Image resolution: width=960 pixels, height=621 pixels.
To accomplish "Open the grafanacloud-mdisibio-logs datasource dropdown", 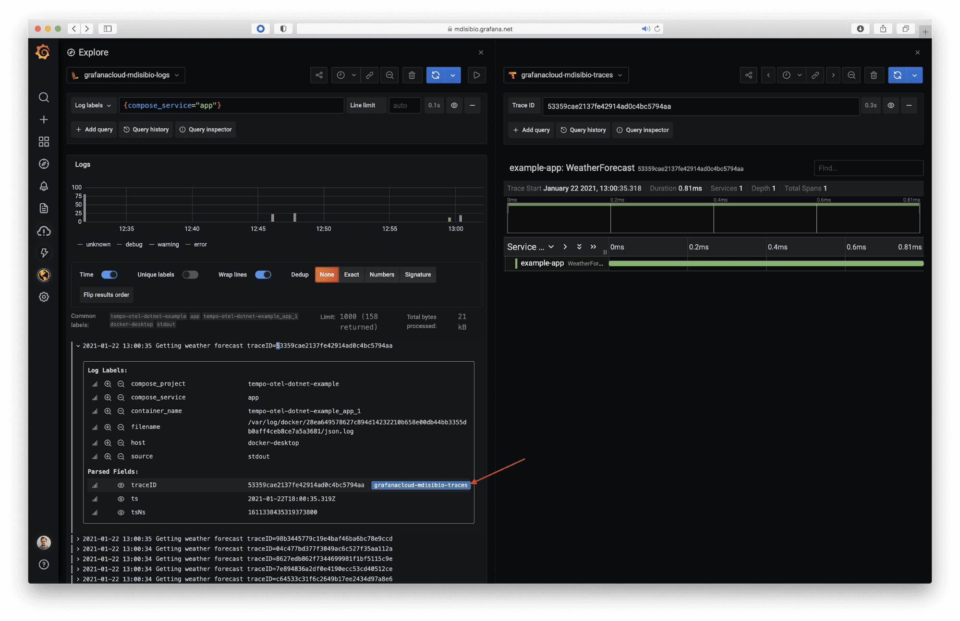I will (x=126, y=75).
